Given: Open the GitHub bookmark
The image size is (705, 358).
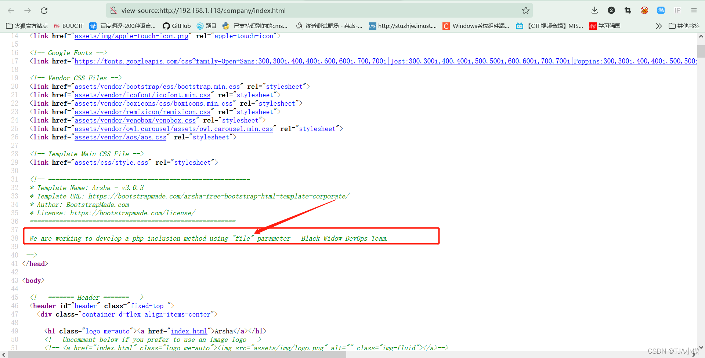Looking at the screenshot, I should [x=177, y=26].
